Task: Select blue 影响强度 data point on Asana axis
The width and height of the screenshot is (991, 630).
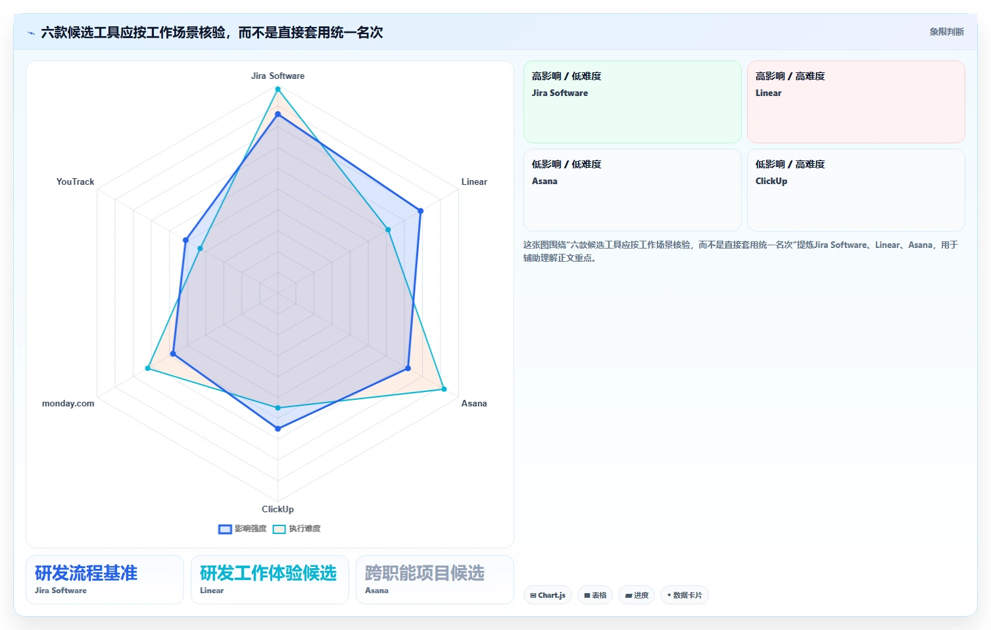Action: tap(408, 368)
